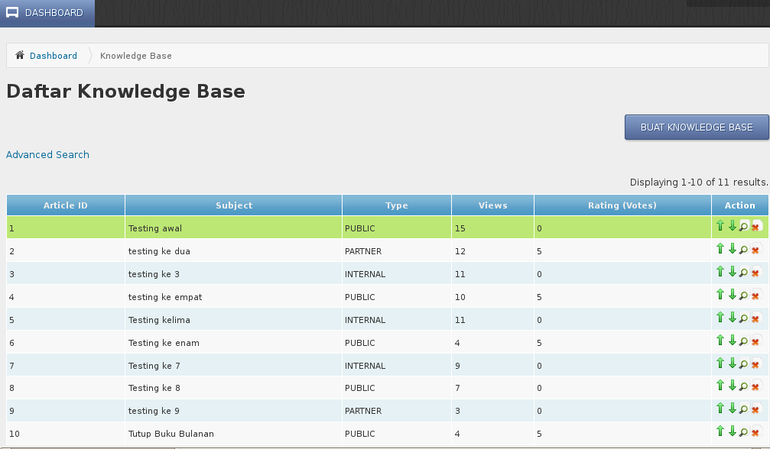View "testing ke 9" using the magnifier icon

744,409
